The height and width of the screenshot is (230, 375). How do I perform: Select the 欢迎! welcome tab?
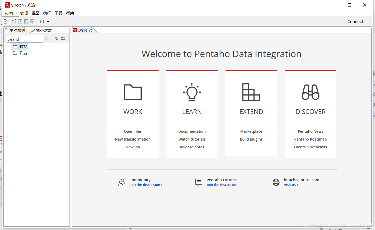[82, 30]
